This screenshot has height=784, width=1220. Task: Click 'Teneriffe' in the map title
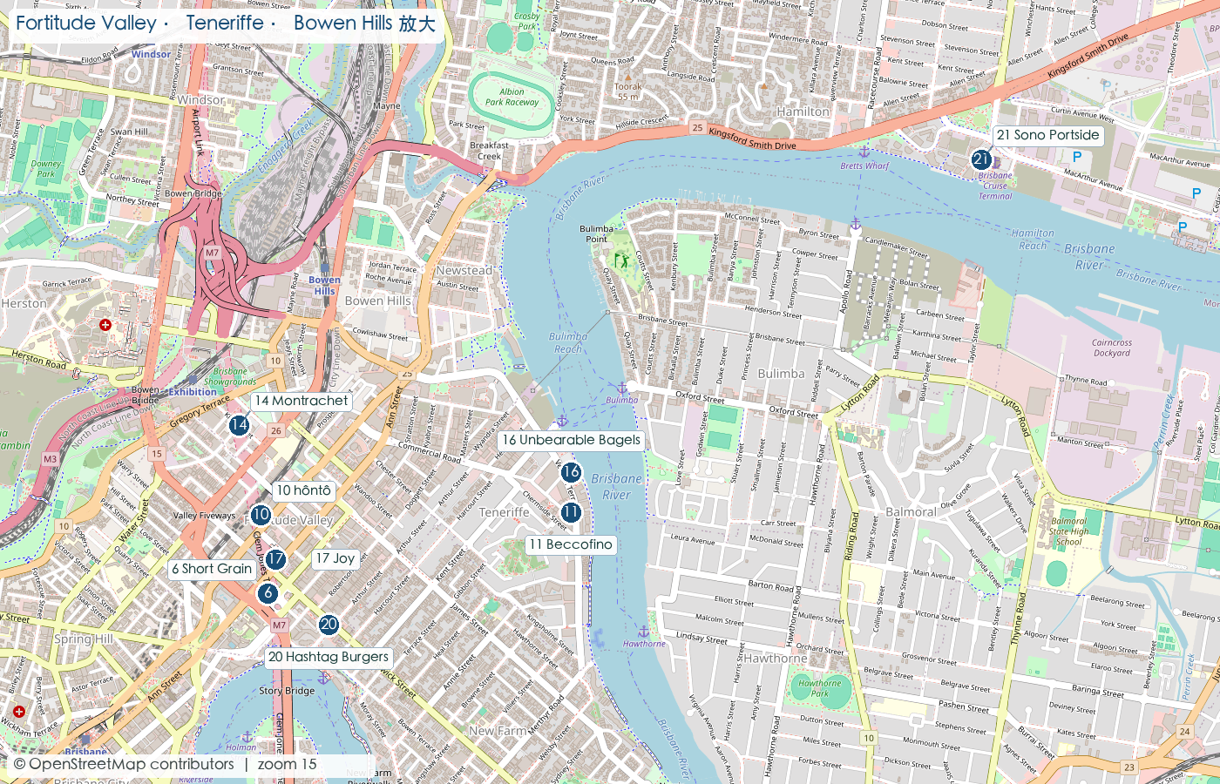(225, 24)
